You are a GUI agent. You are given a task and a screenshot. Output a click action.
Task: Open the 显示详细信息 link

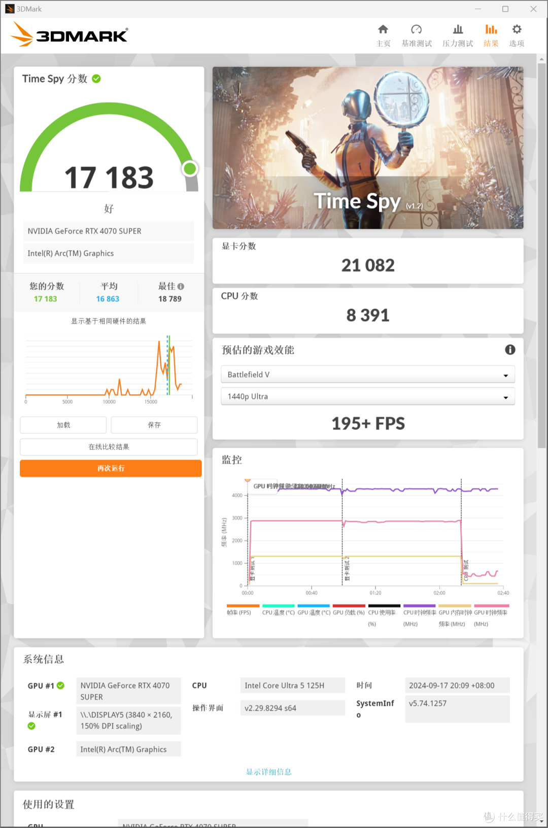(x=269, y=772)
